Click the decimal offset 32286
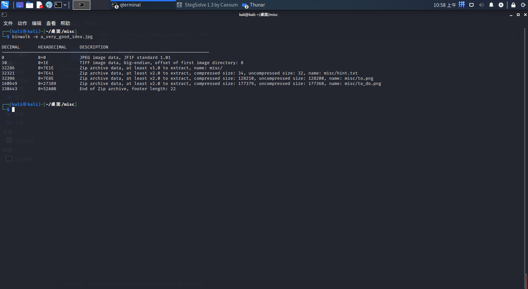The width and height of the screenshot is (528, 289). 8,68
